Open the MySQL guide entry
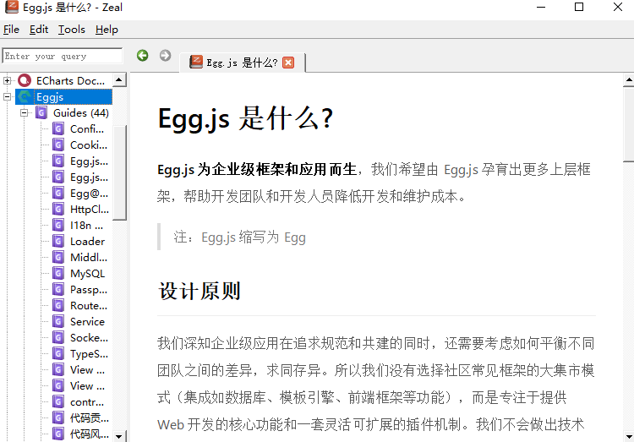The width and height of the screenshot is (634, 442). (87, 273)
